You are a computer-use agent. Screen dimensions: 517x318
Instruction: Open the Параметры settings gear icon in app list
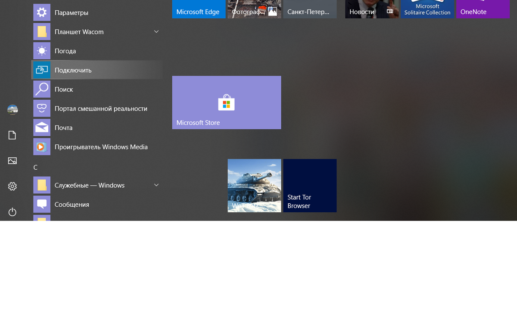42,12
